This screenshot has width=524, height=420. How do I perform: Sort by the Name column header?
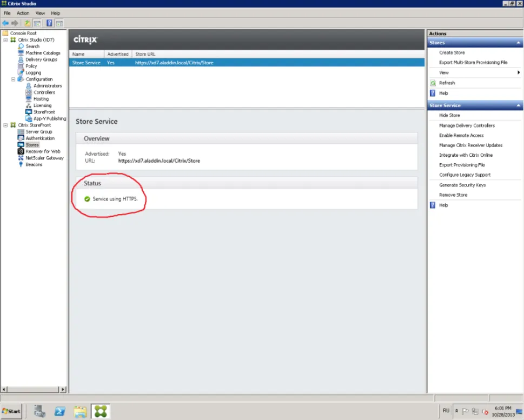pos(87,54)
